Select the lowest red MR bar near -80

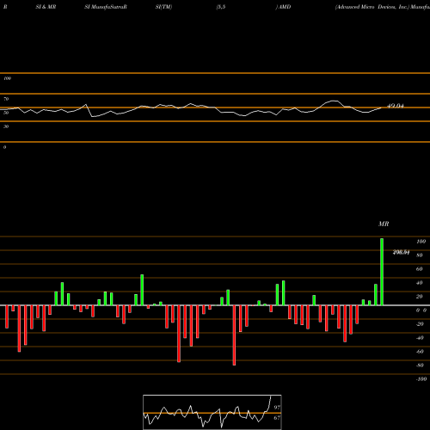click(234, 335)
